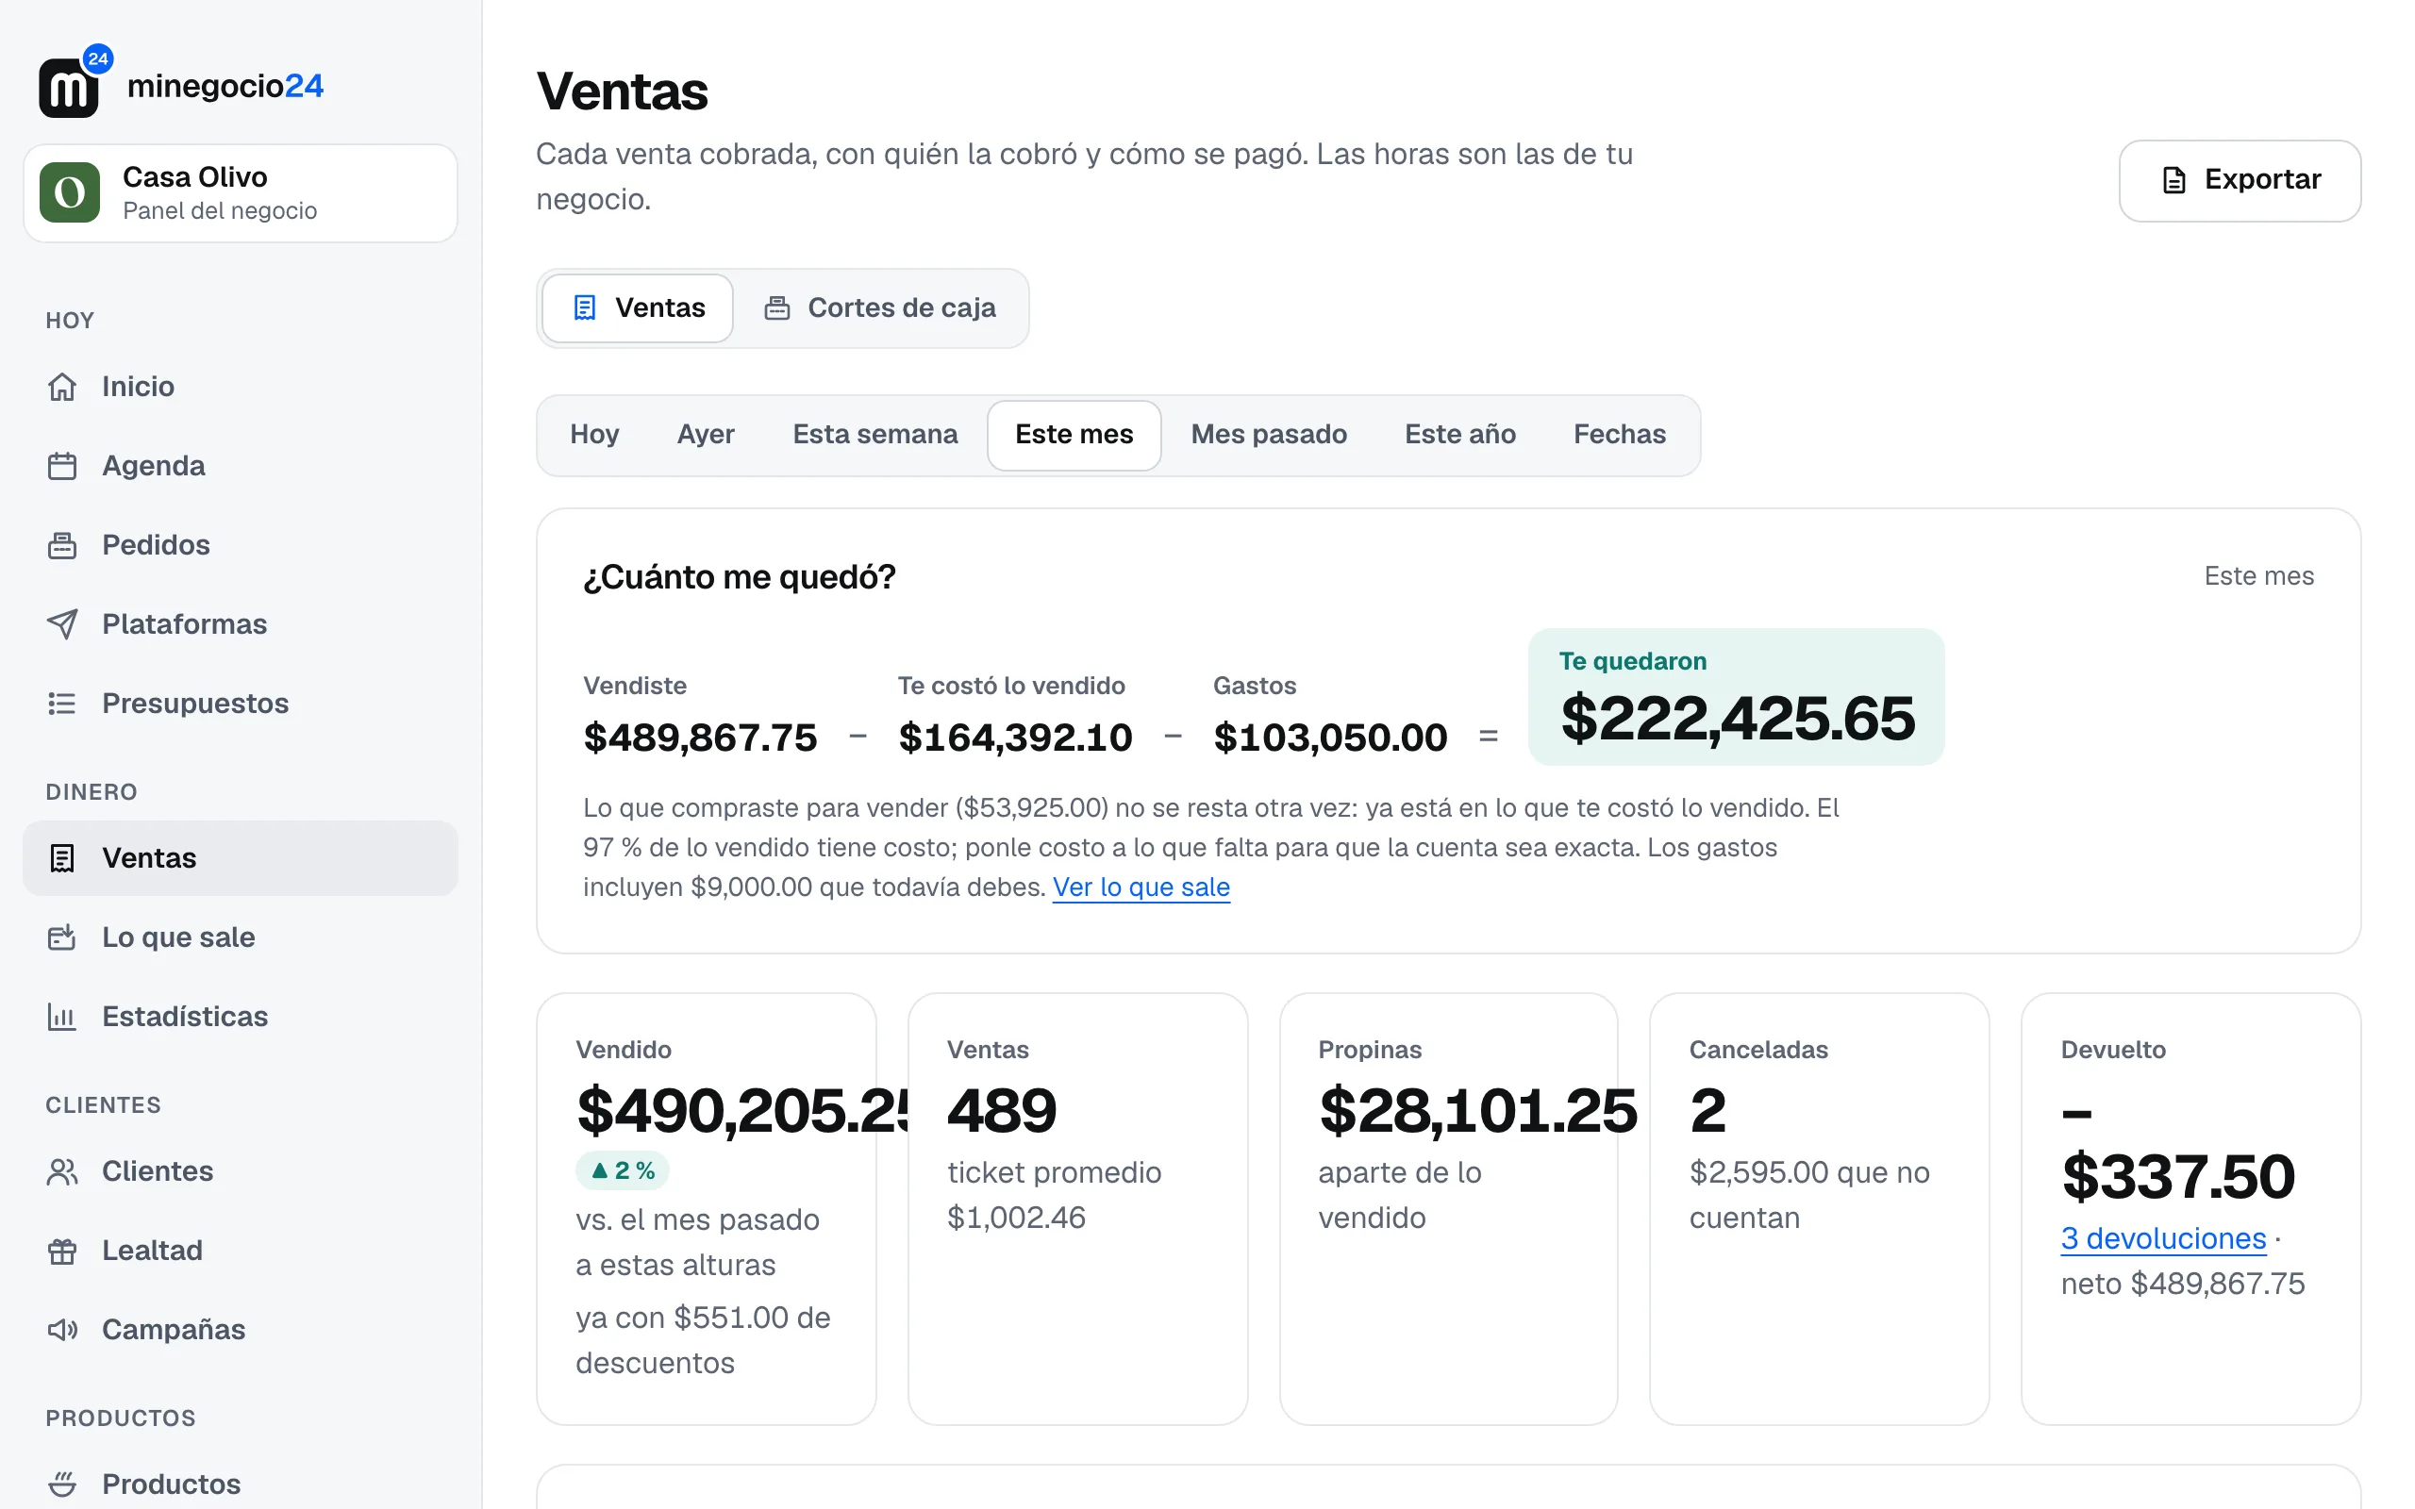Click the Inicio house icon
This screenshot has height=1509, width=2415.
62,387
